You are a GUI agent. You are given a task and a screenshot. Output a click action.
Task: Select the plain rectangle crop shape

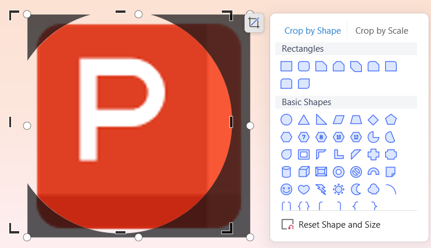click(x=286, y=66)
